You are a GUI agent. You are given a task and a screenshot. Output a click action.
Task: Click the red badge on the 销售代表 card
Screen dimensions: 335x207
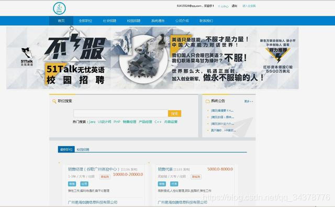(x=196, y=177)
